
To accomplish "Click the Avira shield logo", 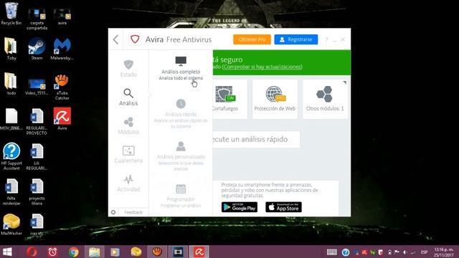I will pos(135,39).
